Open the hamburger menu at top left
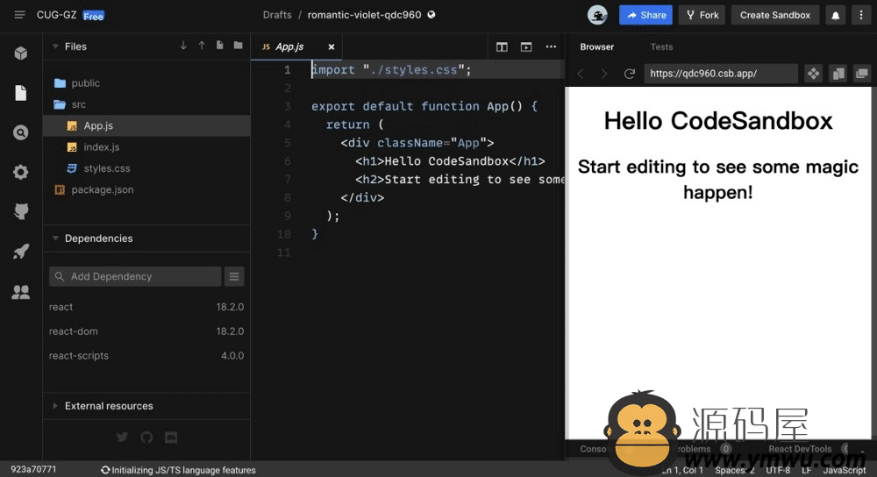 [x=19, y=15]
